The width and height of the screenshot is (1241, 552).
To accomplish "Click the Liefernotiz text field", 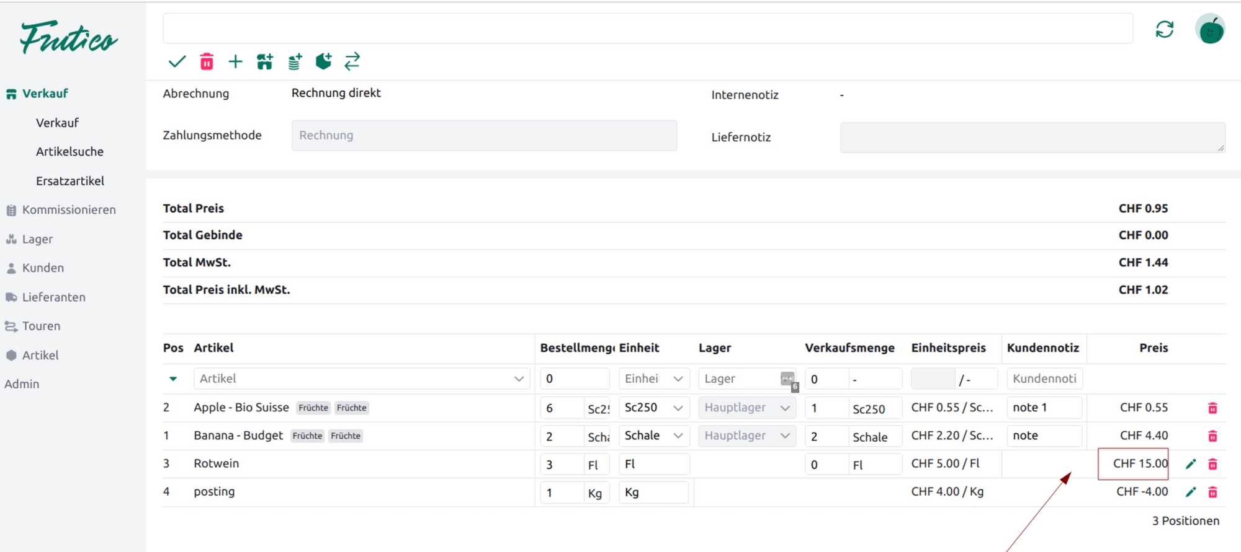I will coord(1032,137).
